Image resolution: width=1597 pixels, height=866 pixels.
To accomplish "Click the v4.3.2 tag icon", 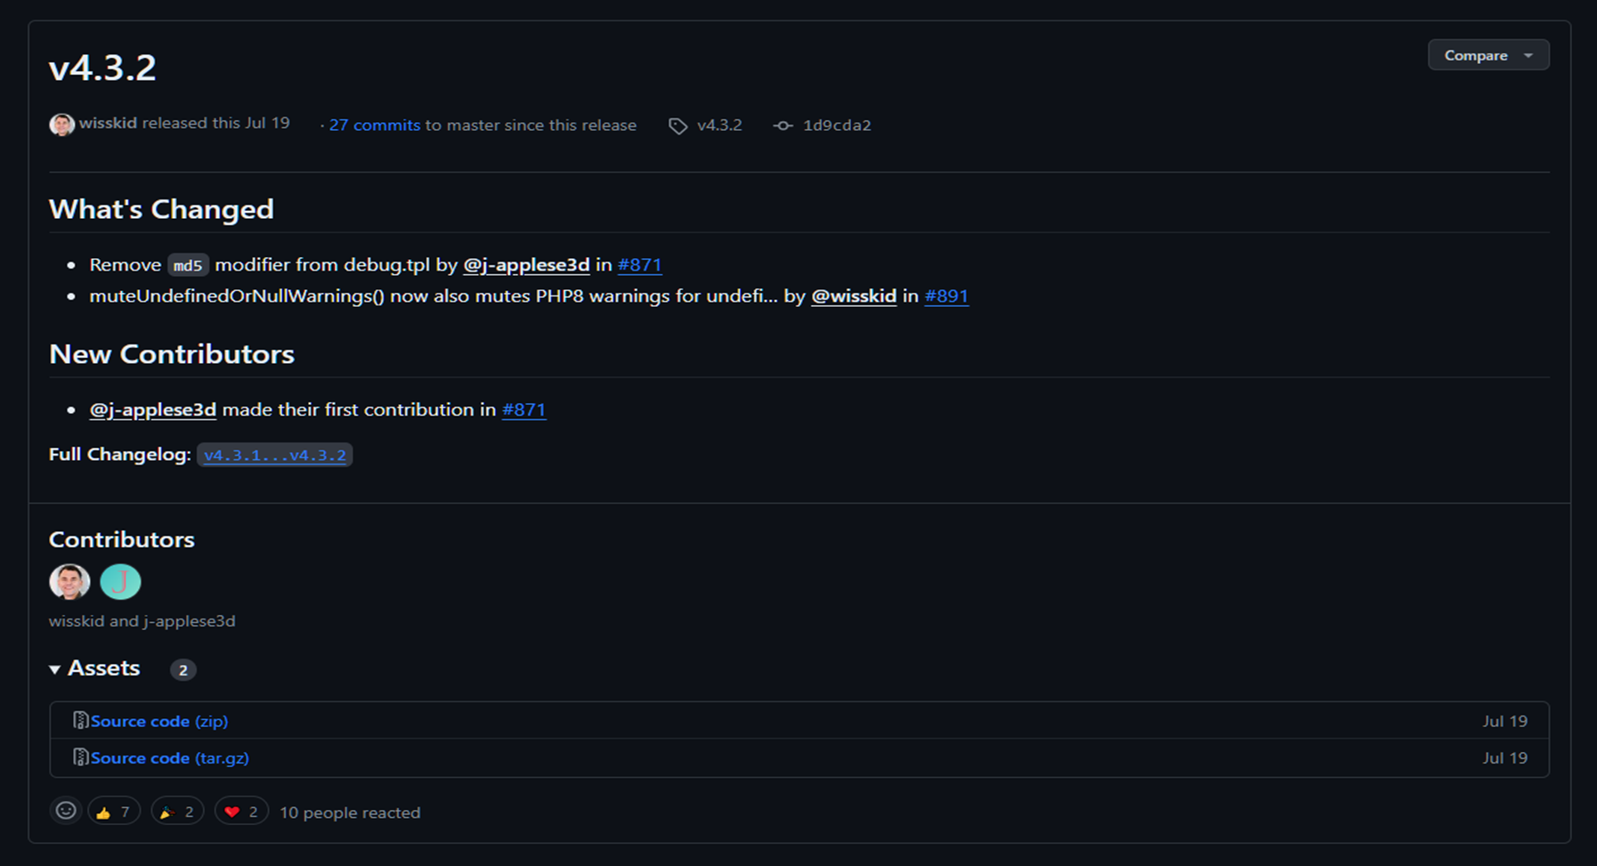I will coord(678,126).
